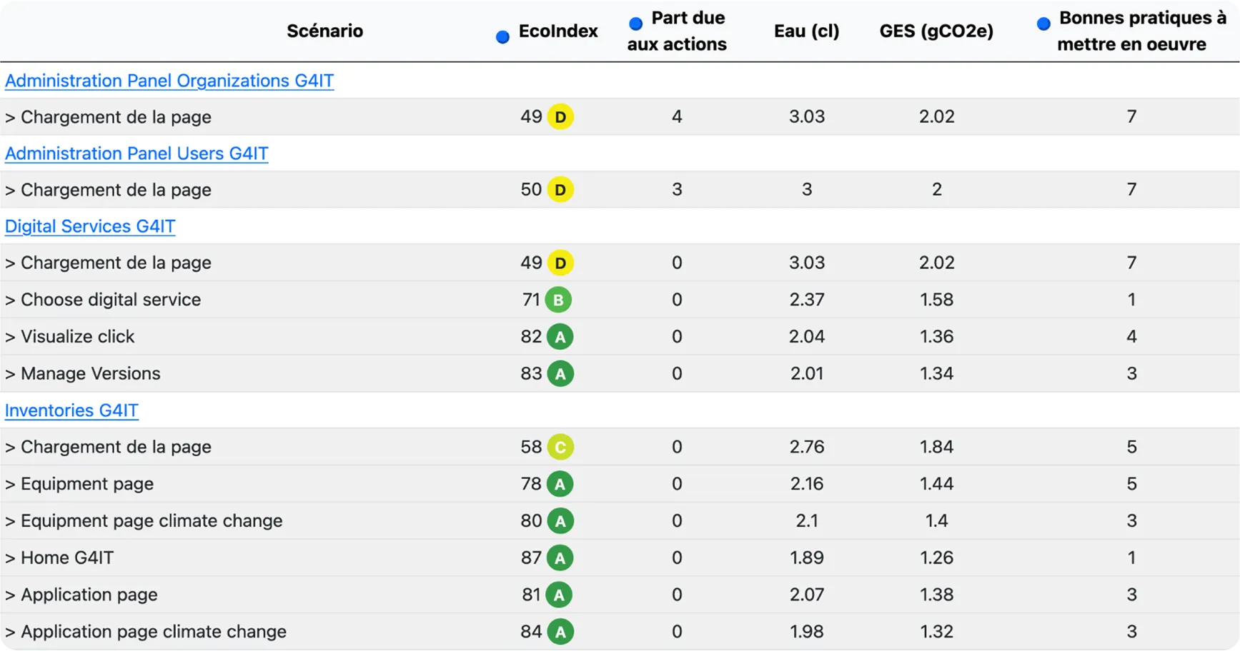Click the A grade badge with EcoIndex 81
The image size is (1240, 651).
point(559,595)
